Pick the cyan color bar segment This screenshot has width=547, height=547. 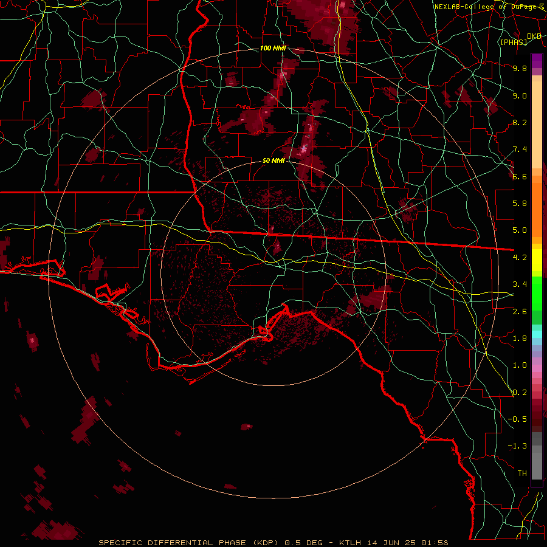point(537,334)
